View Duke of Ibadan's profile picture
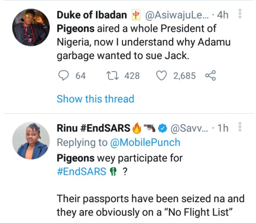The image size is (256, 223). tap(31, 27)
